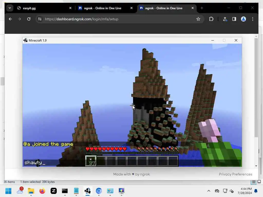Switch File Explorer to details view icon
This screenshot has height=197, width=263.
pyautogui.click(x=253, y=182)
